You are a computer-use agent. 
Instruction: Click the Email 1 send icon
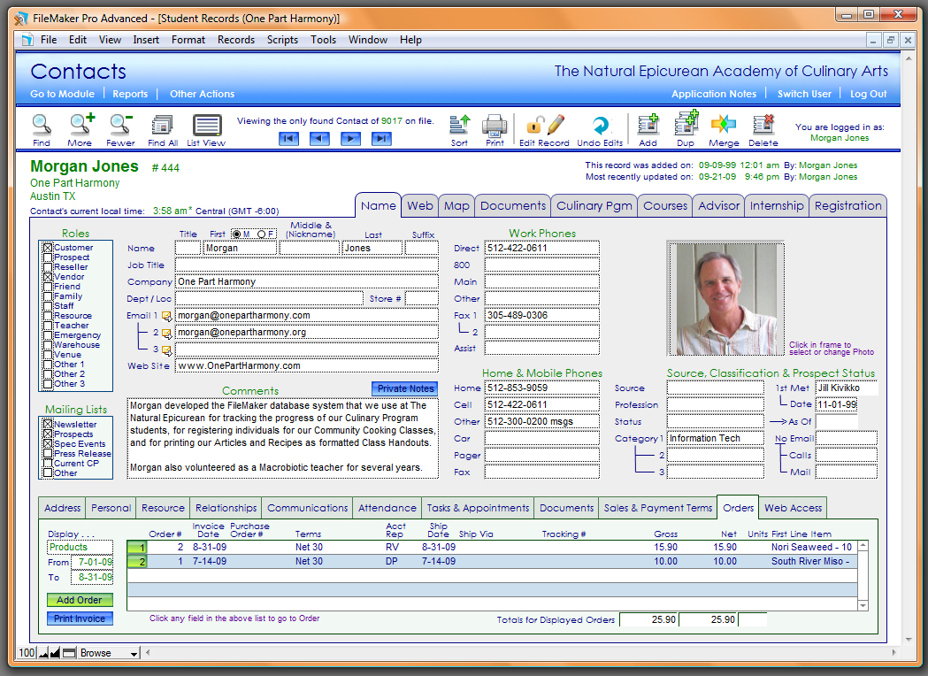pos(167,316)
